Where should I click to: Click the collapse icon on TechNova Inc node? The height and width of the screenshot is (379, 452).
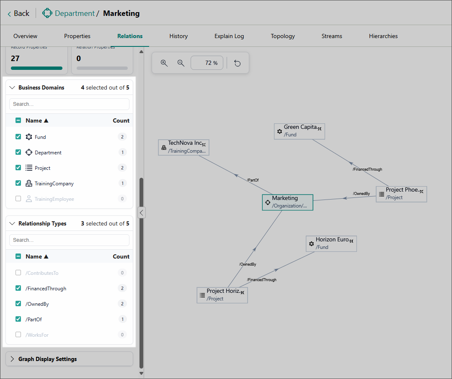[204, 145]
